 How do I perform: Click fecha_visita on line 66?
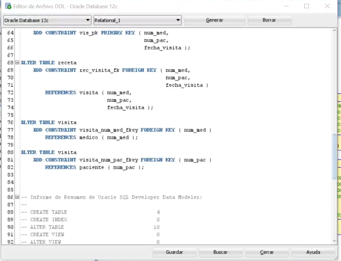pos(163,48)
